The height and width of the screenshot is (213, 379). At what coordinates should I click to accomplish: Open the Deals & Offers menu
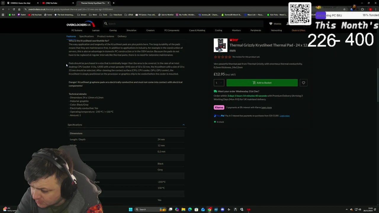point(298,30)
